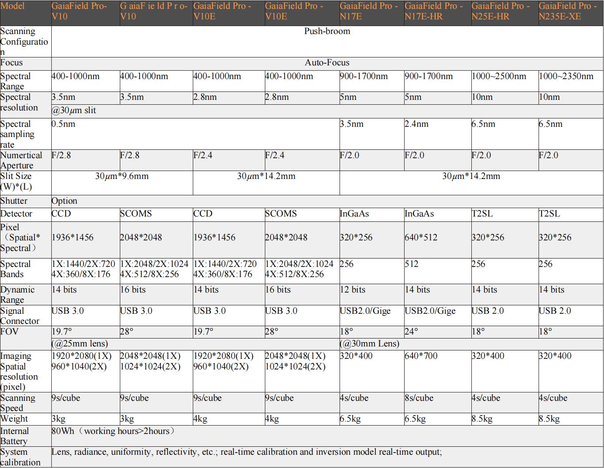Click the 24° FOV value
604x468 pixels.
pos(411,331)
